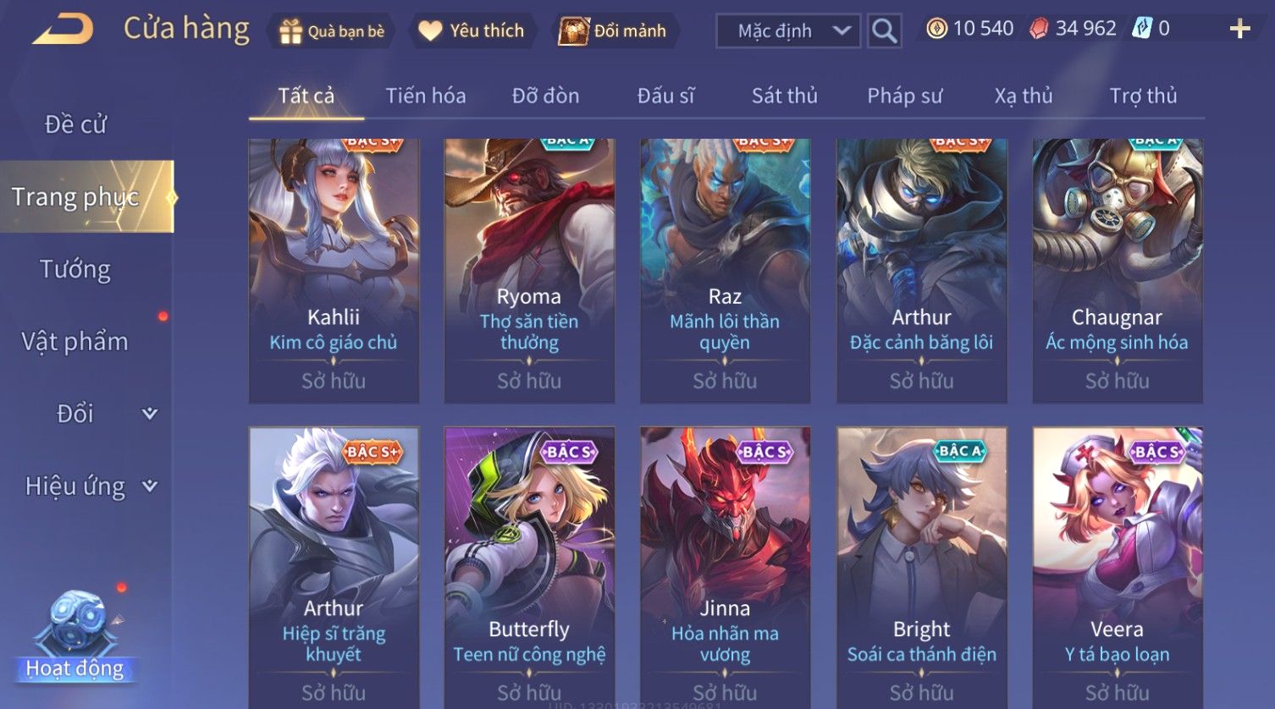The image size is (1275, 709).
Task: Open Đổi mảnh chest icon
Action: tap(573, 31)
